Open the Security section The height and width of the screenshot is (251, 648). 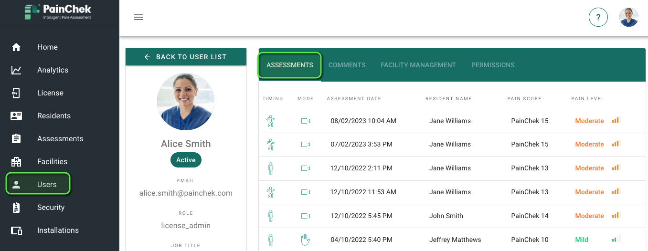click(x=51, y=208)
